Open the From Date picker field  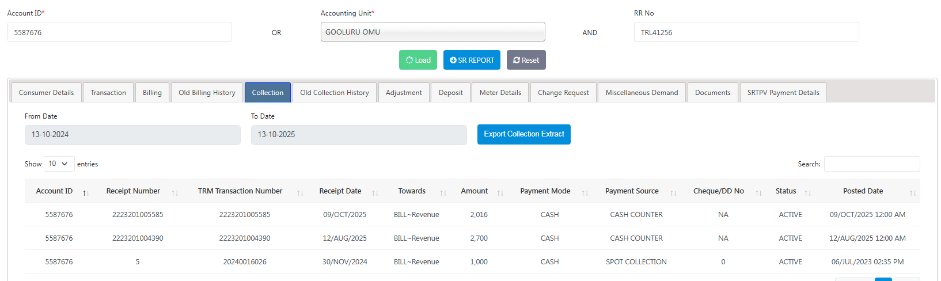(132, 135)
